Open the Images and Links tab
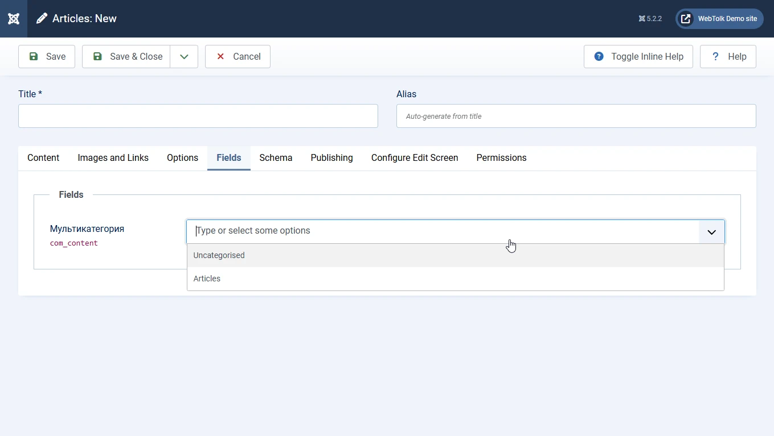The image size is (774, 436). pos(113,158)
